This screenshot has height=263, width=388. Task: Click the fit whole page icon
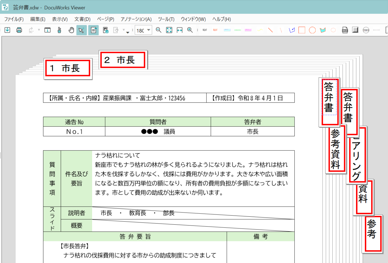point(169,30)
